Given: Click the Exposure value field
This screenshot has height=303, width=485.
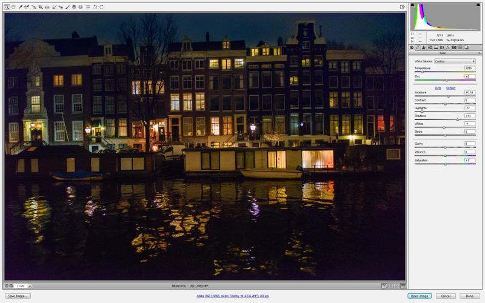Looking at the screenshot, I should [469, 92].
